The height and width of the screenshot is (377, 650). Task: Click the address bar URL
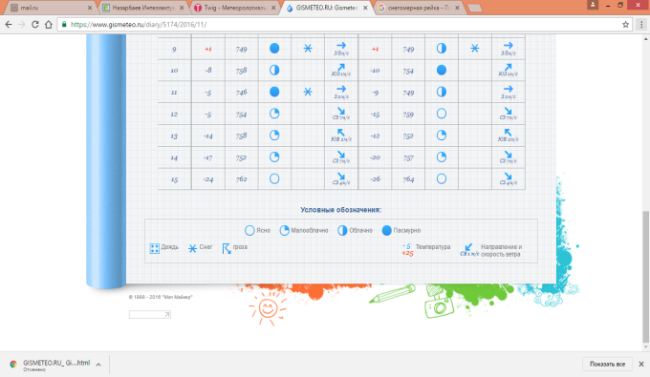(x=139, y=25)
